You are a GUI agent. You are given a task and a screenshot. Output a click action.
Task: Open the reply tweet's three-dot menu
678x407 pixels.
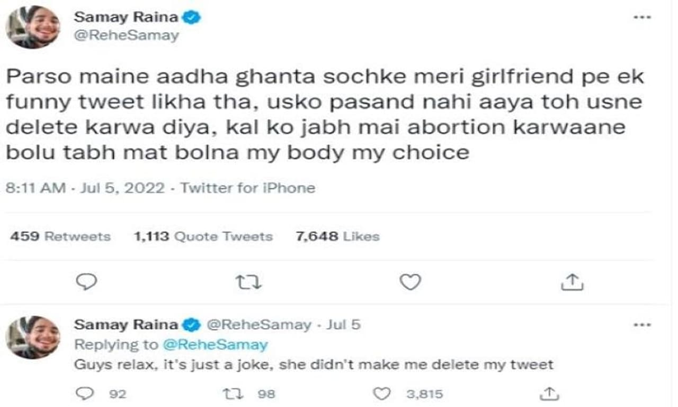click(x=641, y=324)
